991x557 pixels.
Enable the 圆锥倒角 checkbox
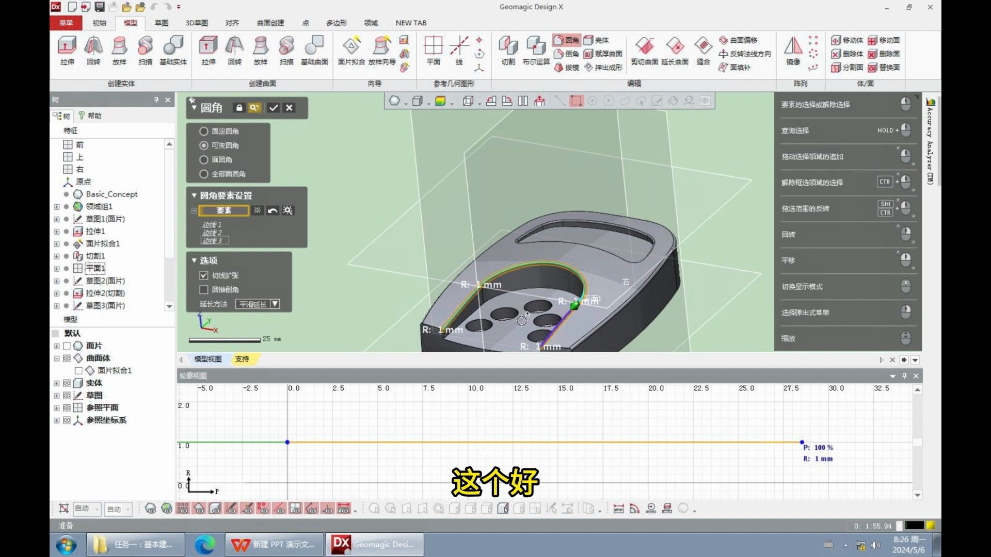[x=204, y=290]
